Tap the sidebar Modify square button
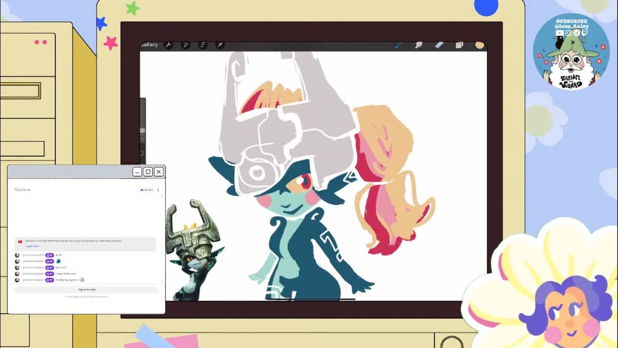Screen dimensions: 618x348 141,153
